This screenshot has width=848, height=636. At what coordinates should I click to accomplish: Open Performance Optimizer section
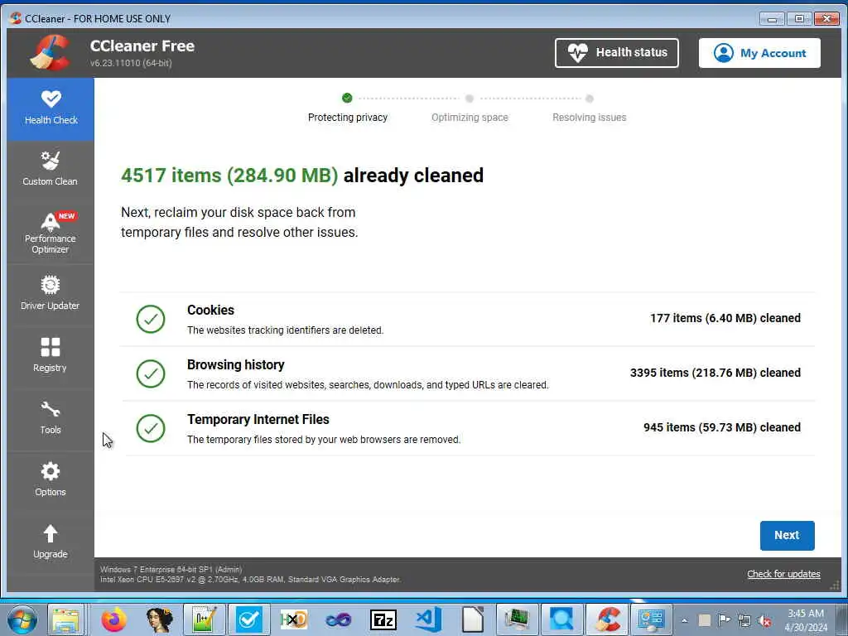51,233
